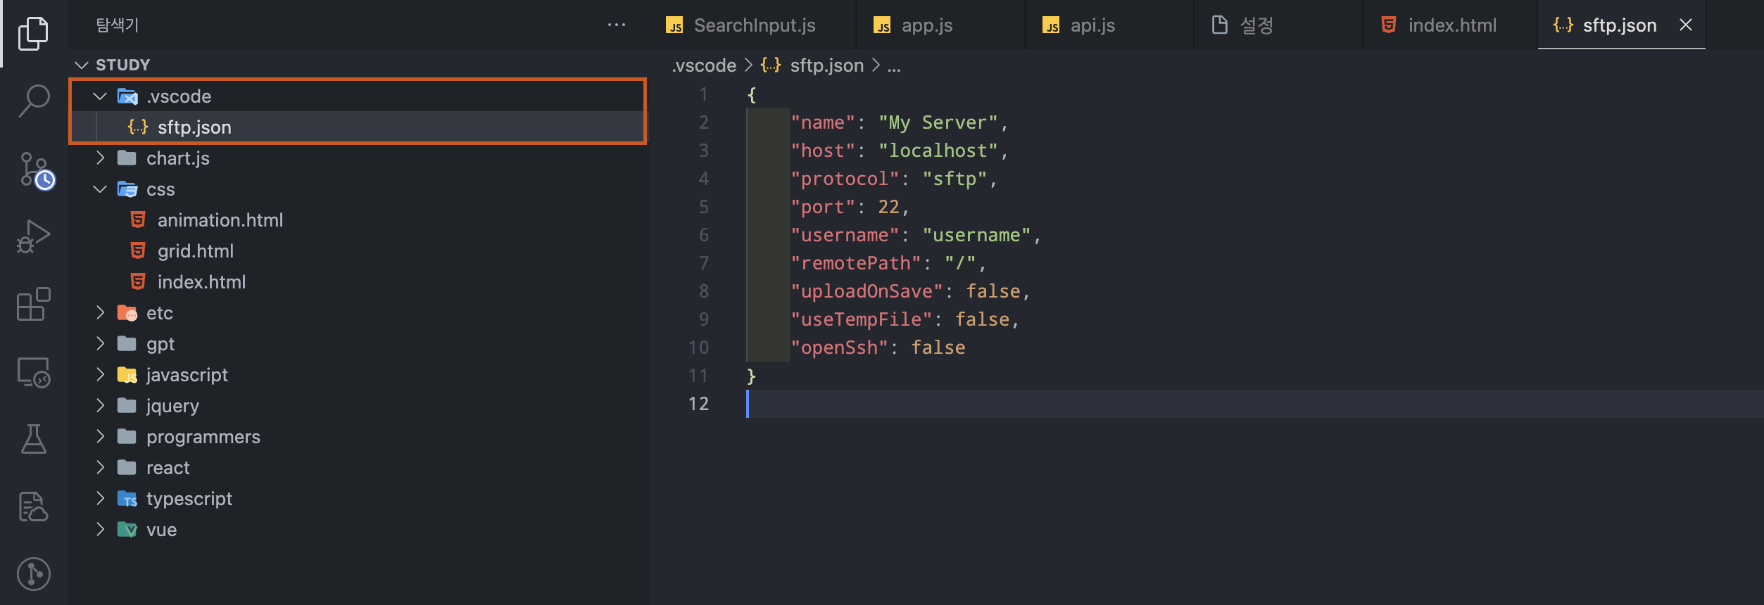Click the css folder icon

127,189
